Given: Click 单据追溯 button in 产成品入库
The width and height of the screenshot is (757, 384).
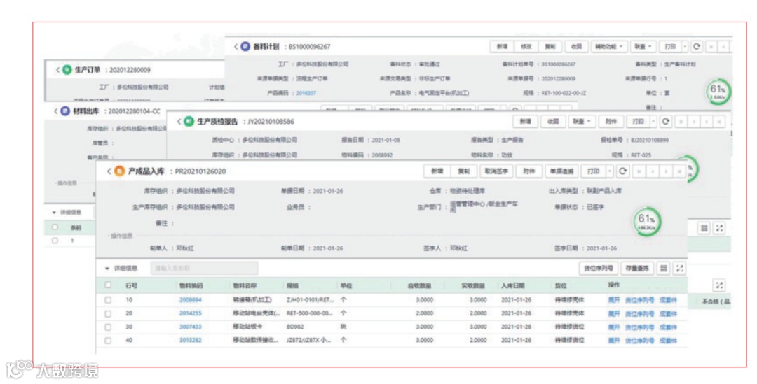Looking at the screenshot, I should (561, 171).
